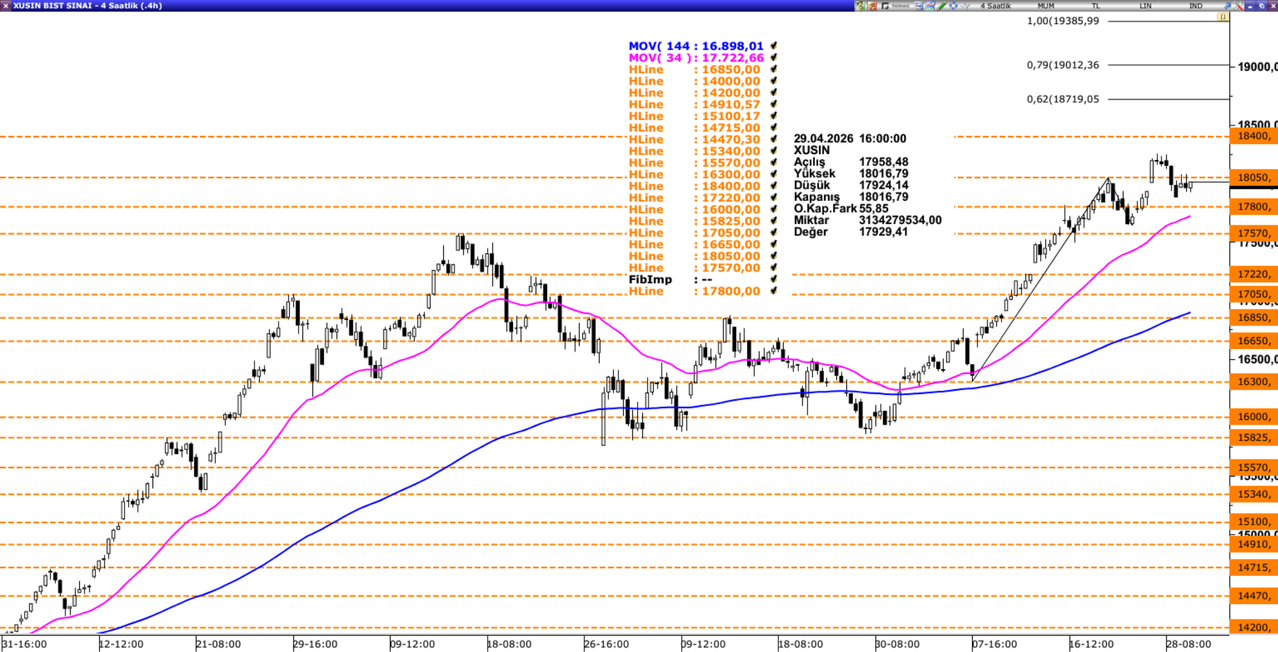
Task: Click the green pencil drawing tool icon
Action: click(942, 6)
